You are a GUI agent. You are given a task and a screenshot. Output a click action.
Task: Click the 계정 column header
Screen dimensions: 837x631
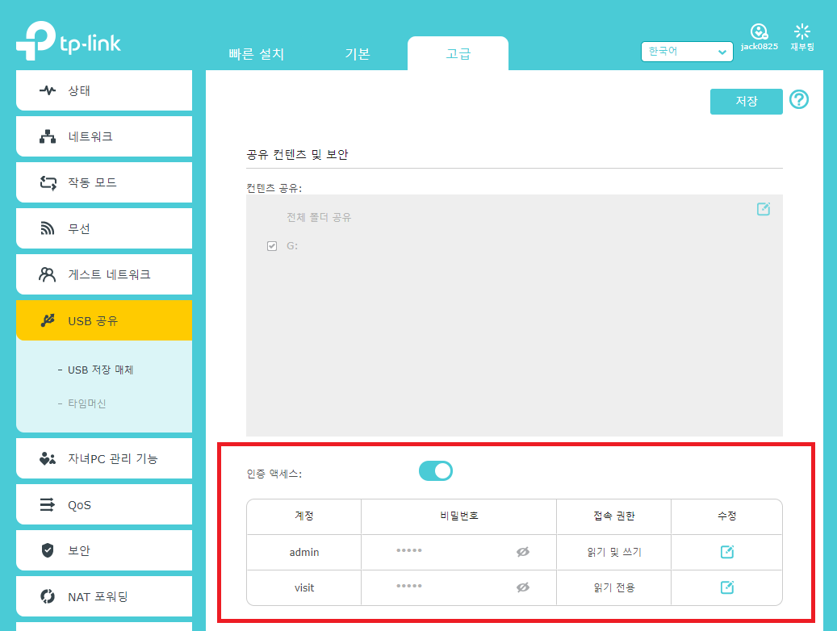click(x=304, y=516)
